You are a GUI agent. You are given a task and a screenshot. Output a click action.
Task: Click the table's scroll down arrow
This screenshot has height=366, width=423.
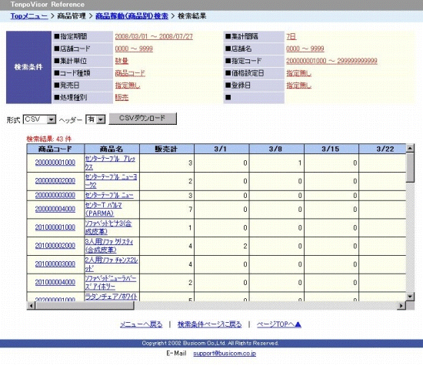410,297
